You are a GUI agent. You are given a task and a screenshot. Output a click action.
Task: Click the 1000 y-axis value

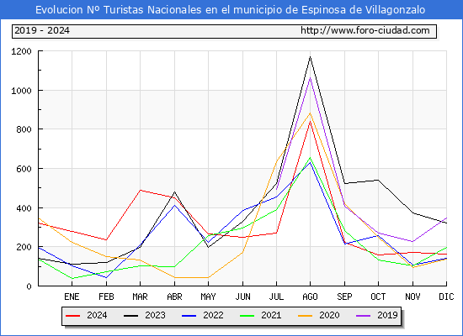21,91
